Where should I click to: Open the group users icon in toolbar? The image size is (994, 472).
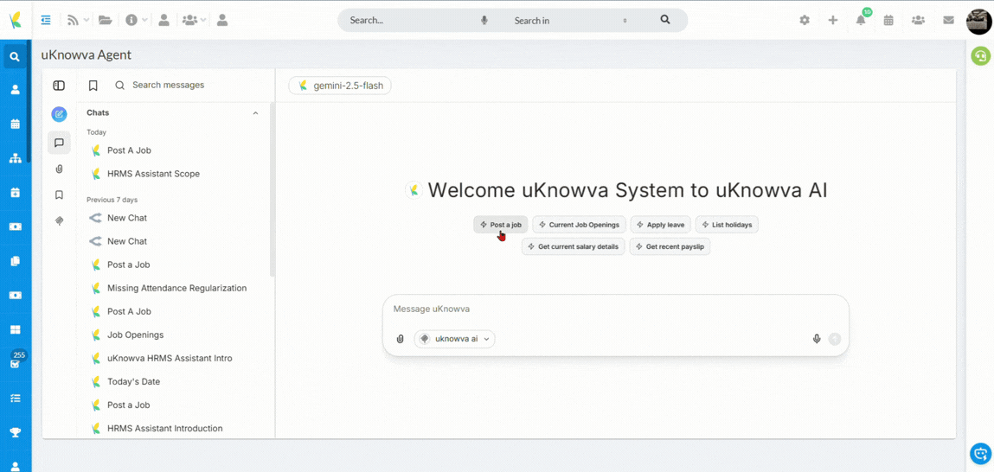tap(189, 20)
